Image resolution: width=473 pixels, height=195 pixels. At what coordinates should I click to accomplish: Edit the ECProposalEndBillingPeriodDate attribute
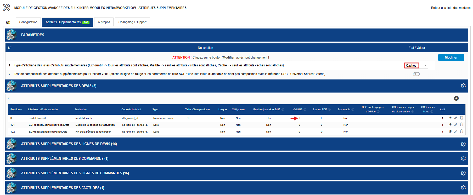tap(455, 131)
